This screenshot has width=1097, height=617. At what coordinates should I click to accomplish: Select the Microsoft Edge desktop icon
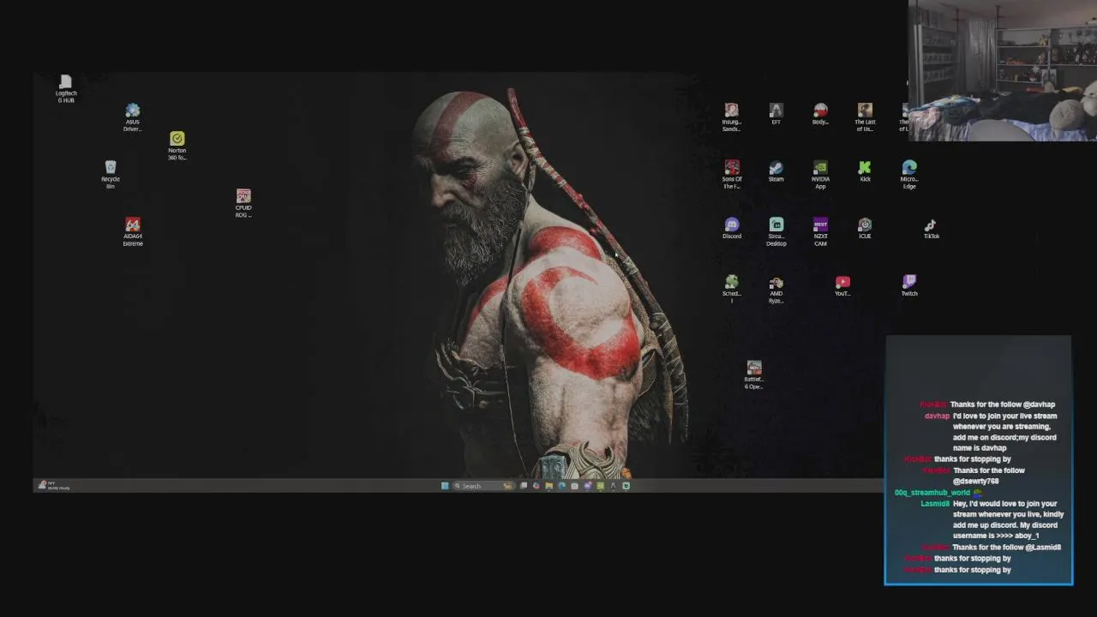coord(909,175)
